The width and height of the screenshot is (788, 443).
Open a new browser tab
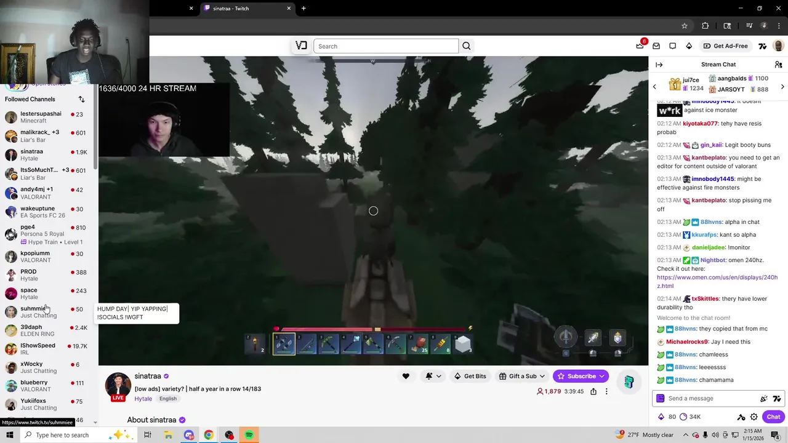point(304,8)
